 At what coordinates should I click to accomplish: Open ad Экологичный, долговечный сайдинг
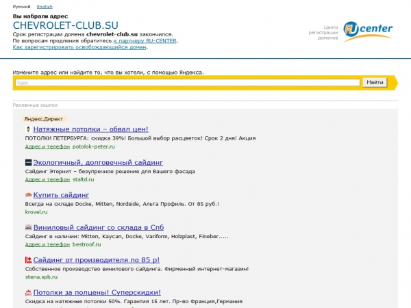pos(98,162)
